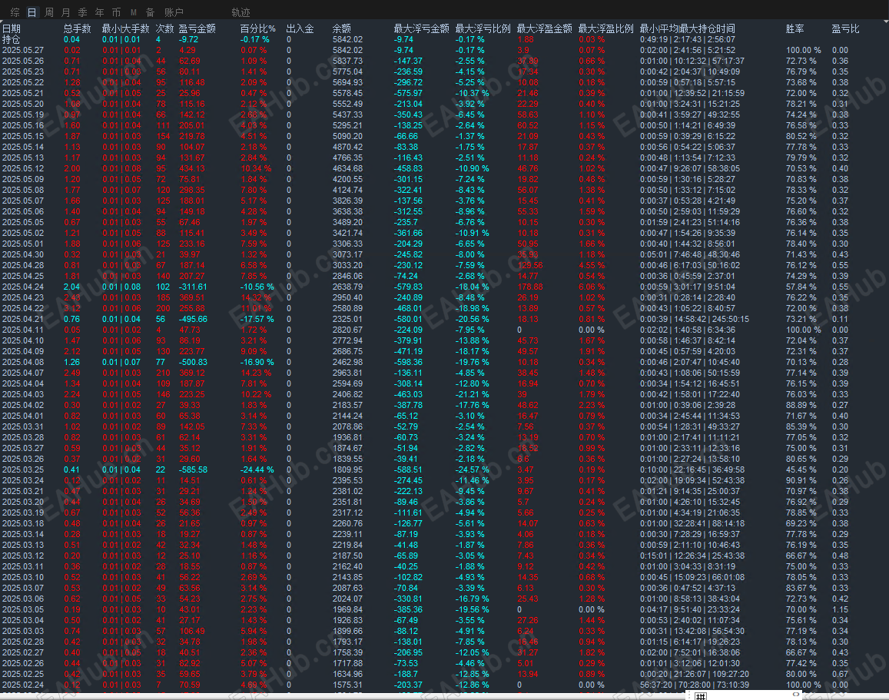This screenshot has width=889, height=700.
Task: Select the percentage cell -17.57 %
Action: coord(257,319)
